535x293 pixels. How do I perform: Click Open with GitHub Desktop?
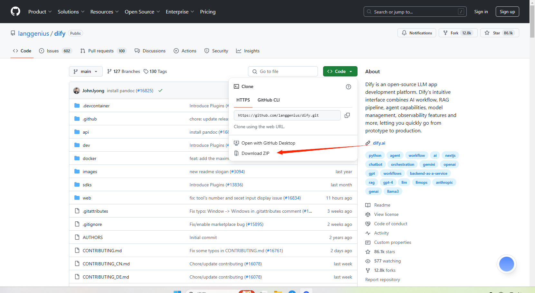pyautogui.click(x=268, y=143)
